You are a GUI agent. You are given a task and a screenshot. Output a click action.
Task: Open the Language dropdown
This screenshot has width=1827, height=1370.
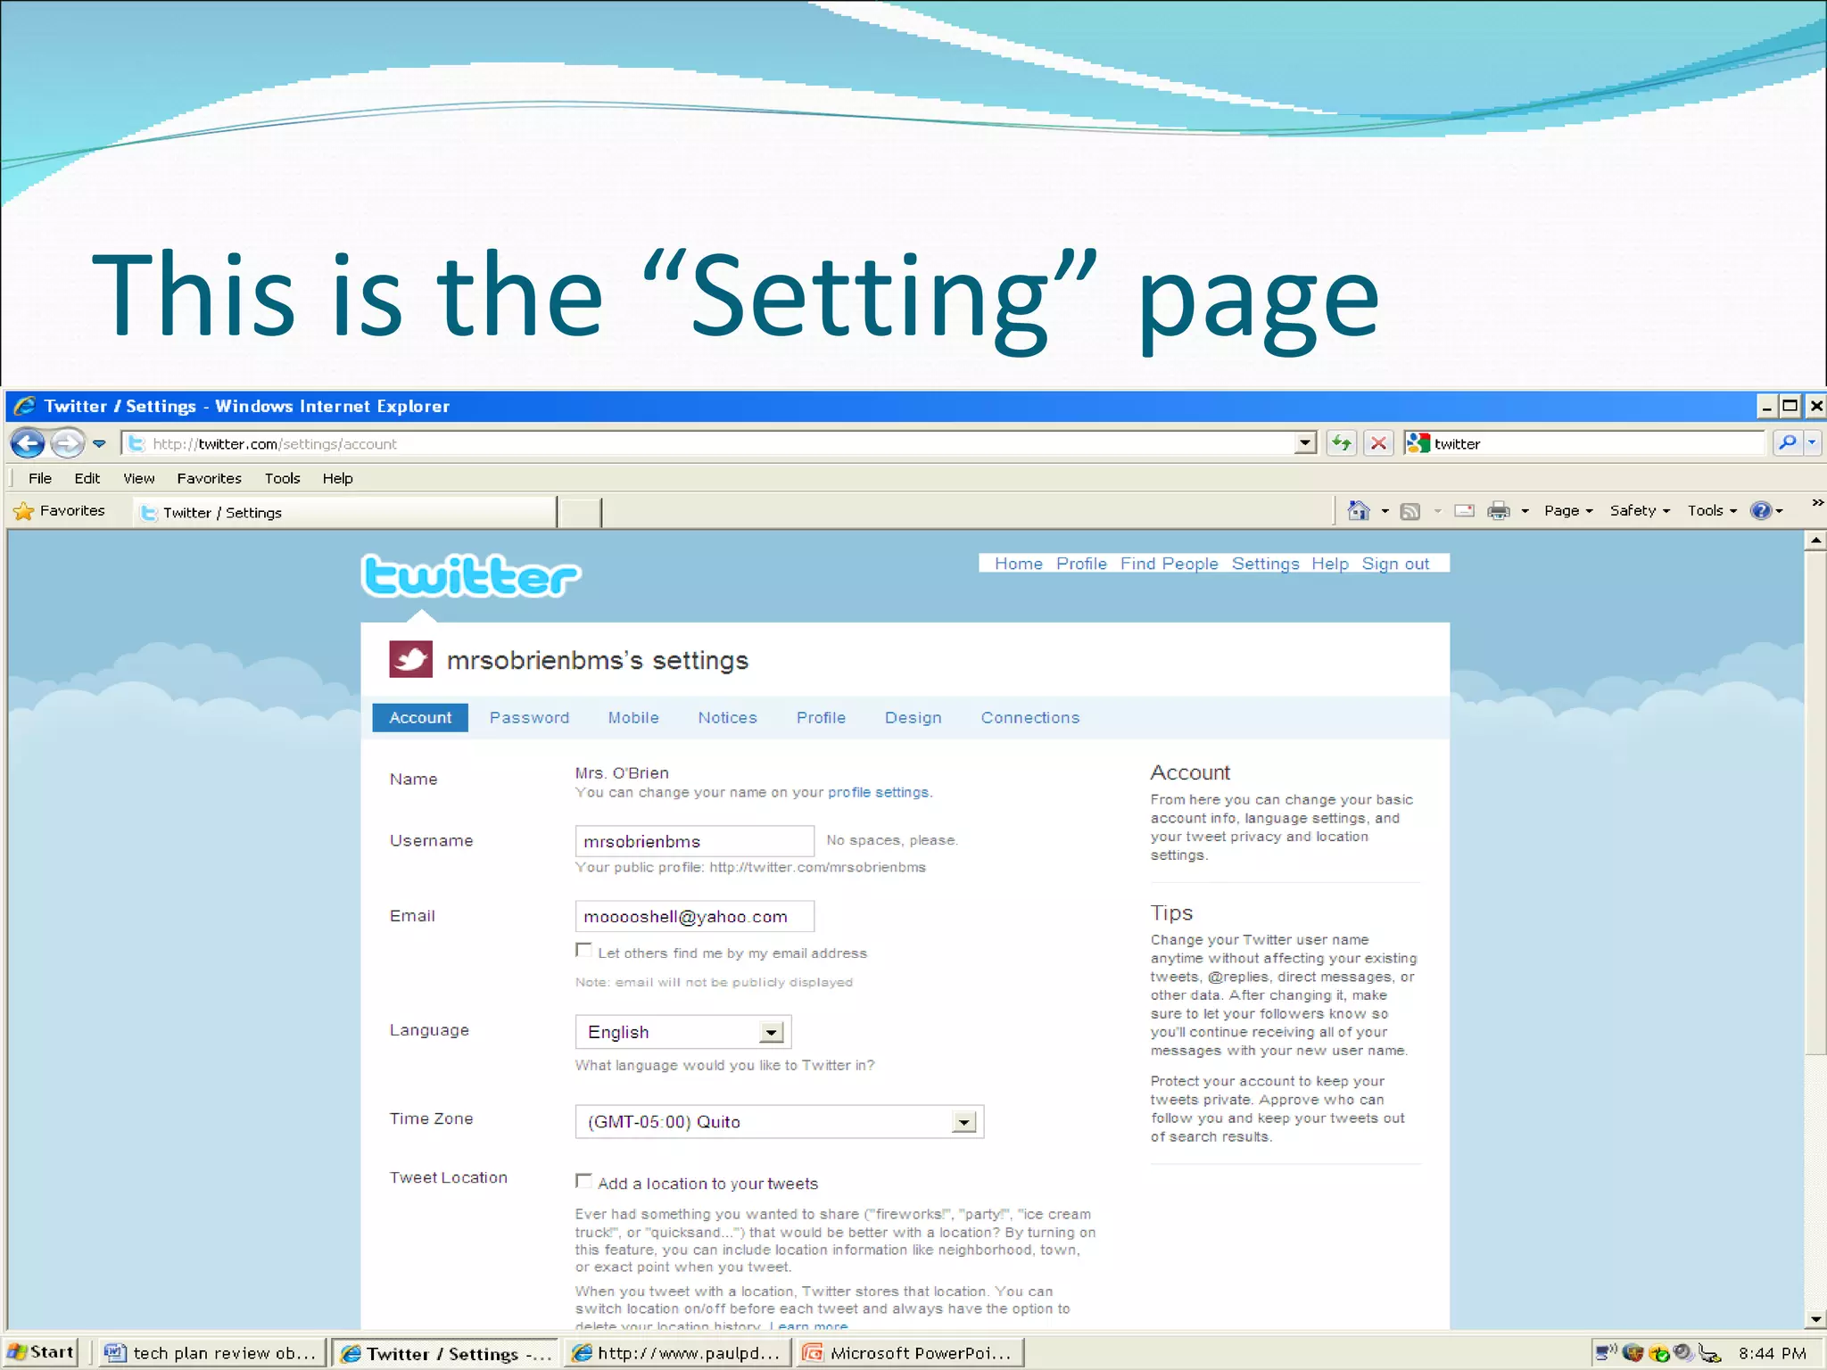(683, 1032)
